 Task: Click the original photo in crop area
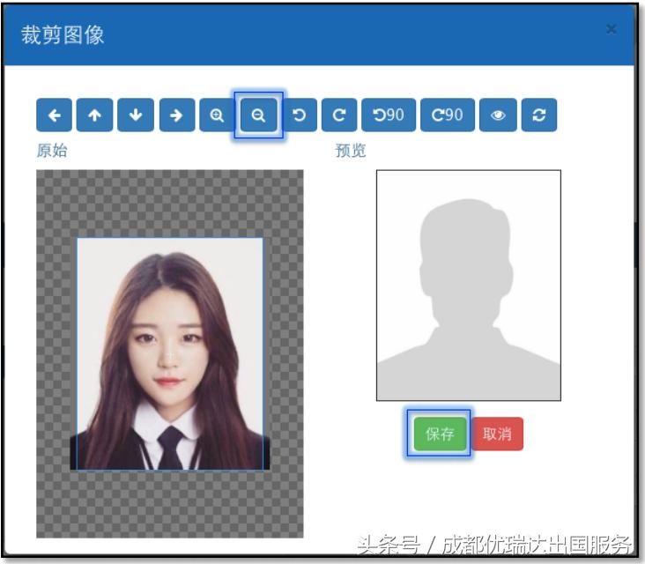coord(170,353)
